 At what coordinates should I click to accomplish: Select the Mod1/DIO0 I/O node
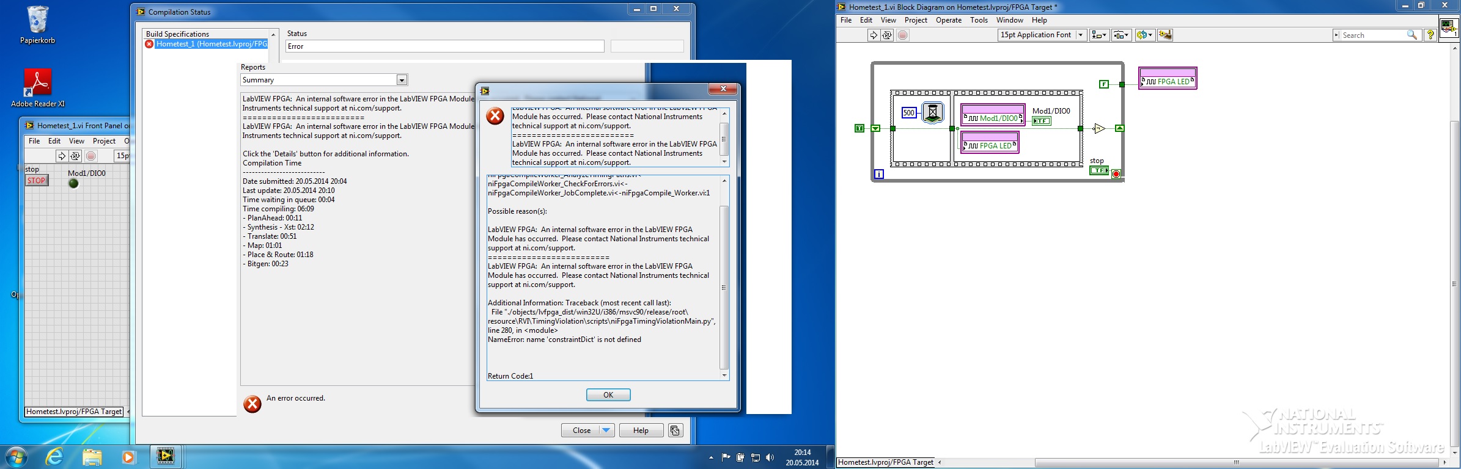[x=993, y=115]
